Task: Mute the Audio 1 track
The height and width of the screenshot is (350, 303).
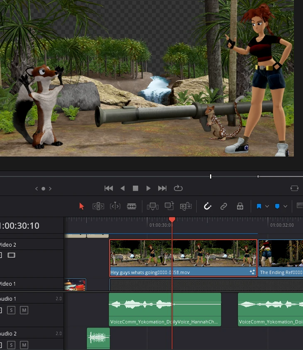Action: pos(24,310)
